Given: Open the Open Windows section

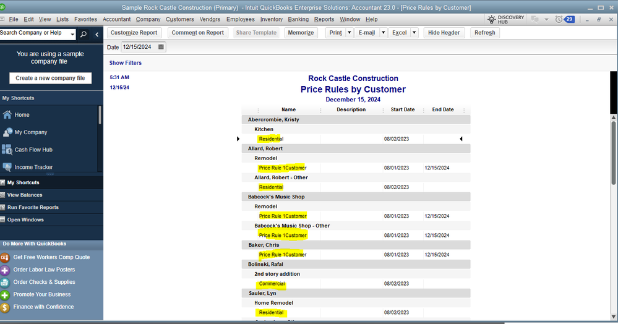Looking at the screenshot, I should (51, 220).
